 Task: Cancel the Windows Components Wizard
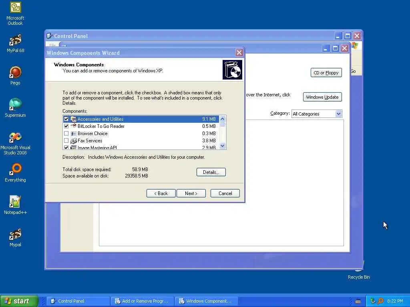[x=225, y=193]
